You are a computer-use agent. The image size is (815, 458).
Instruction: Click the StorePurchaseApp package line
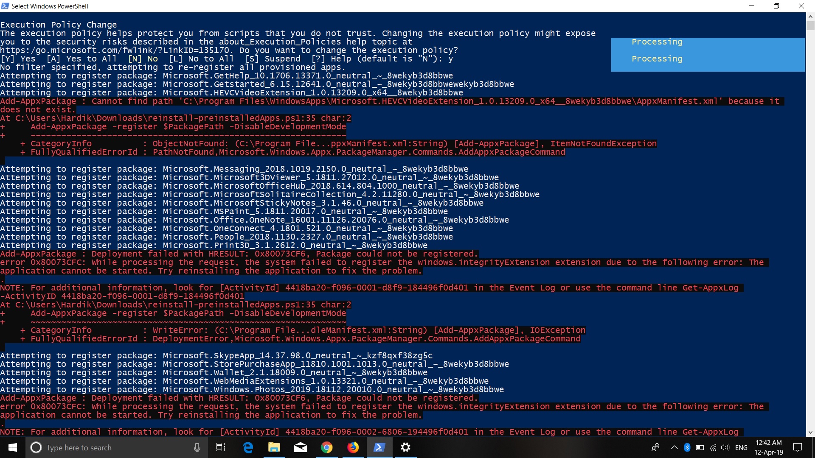tap(255, 364)
